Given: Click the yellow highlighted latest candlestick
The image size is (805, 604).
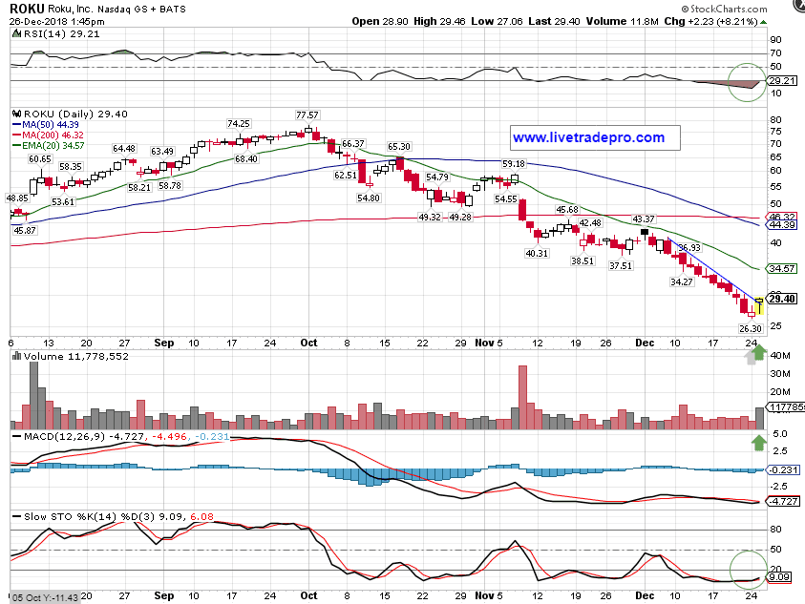Looking at the screenshot, I should [x=759, y=305].
